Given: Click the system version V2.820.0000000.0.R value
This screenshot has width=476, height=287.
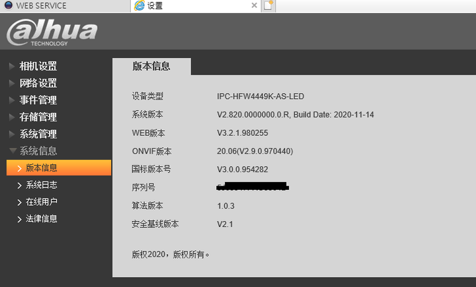Looking at the screenshot, I should click(296, 115).
